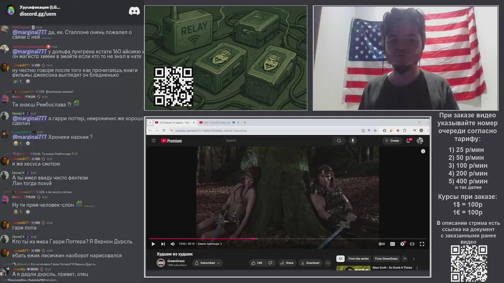Toggle the autoplay switch in player
Viewport: 504px width, 283px height.
click(382, 244)
